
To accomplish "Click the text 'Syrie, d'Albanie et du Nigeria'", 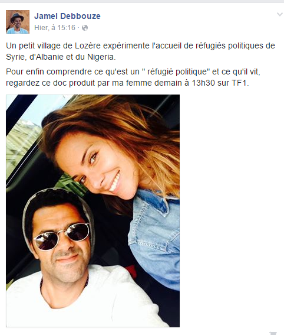I will 60,57.
